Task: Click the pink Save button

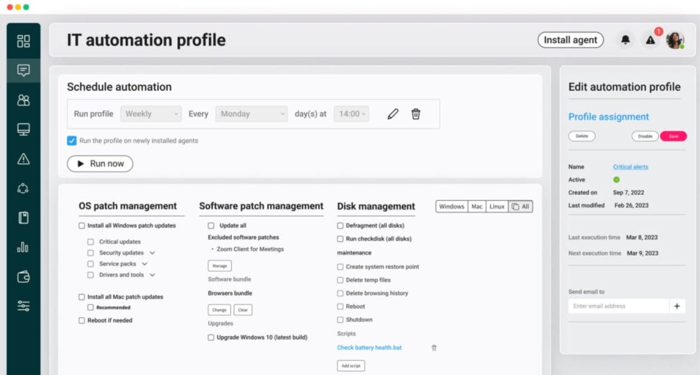Action: click(673, 136)
